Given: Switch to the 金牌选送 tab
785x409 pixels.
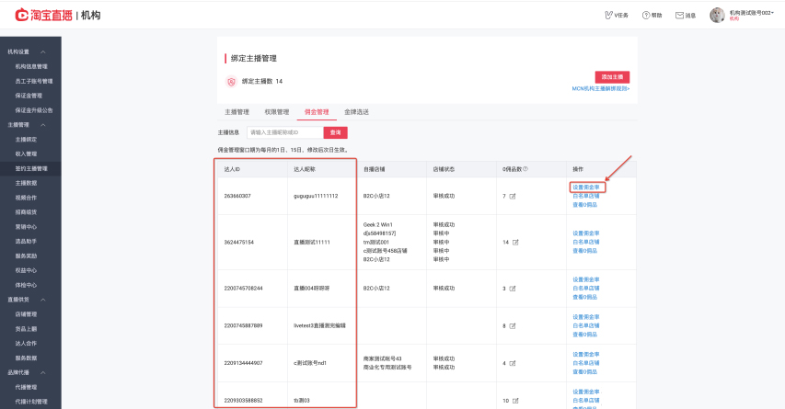Looking at the screenshot, I should [356, 112].
